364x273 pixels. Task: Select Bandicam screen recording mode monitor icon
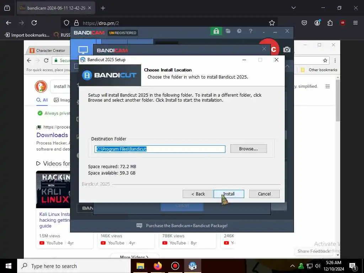(83, 50)
